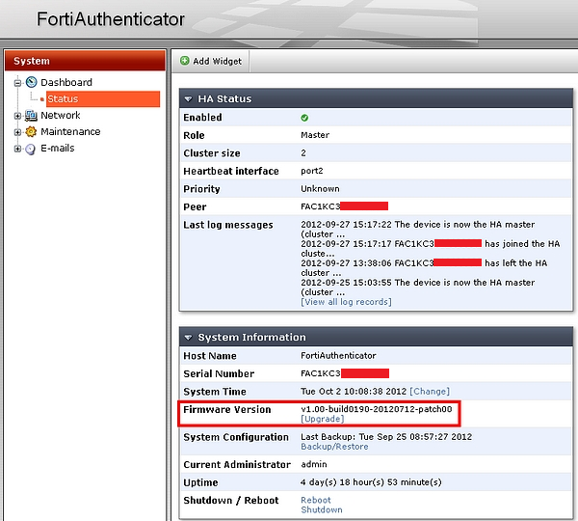Viewport: 578px width, 521px height.
Task: Click the Enabled label in HA Status
Action: point(202,118)
